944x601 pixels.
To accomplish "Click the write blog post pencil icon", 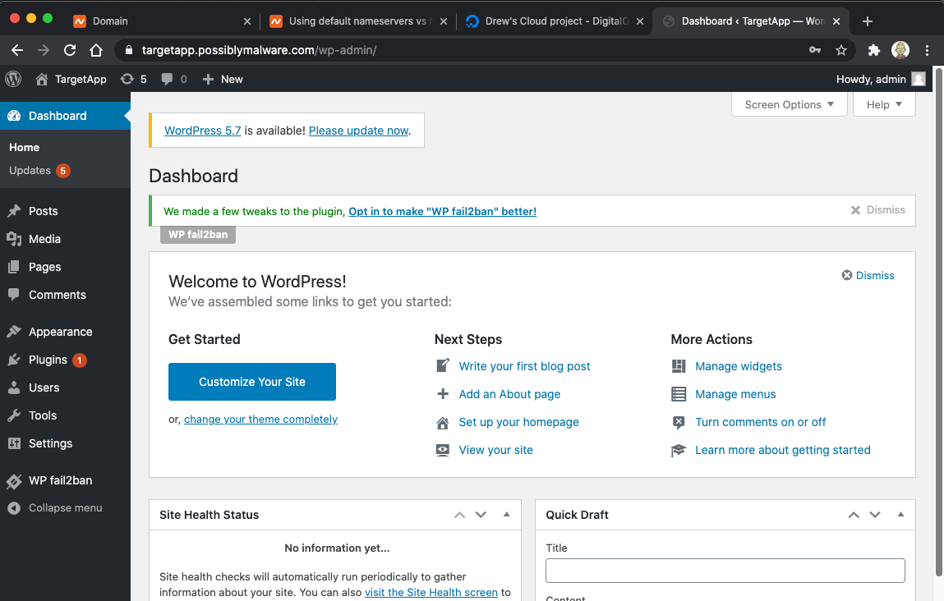I will [443, 366].
